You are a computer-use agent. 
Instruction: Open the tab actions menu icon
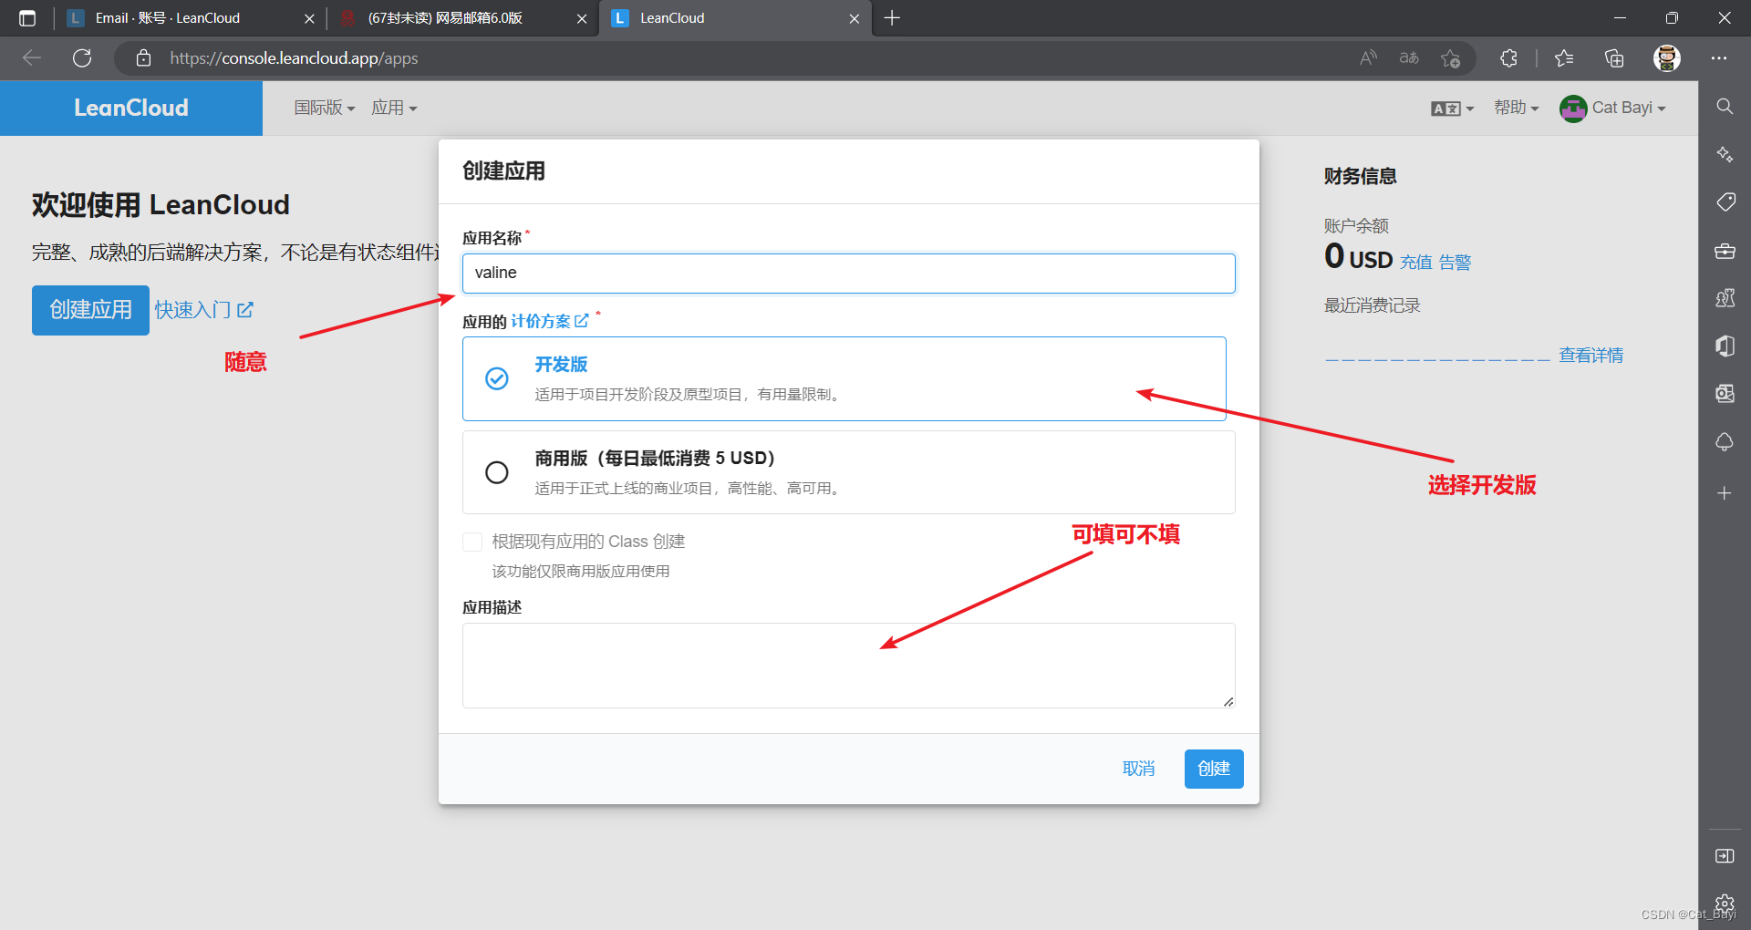click(x=27, y=18)
